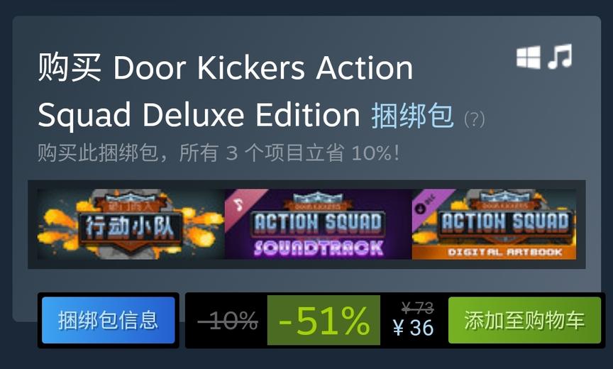Click the Door Kickers Action Squad Deluxe title

pos(226,92)
